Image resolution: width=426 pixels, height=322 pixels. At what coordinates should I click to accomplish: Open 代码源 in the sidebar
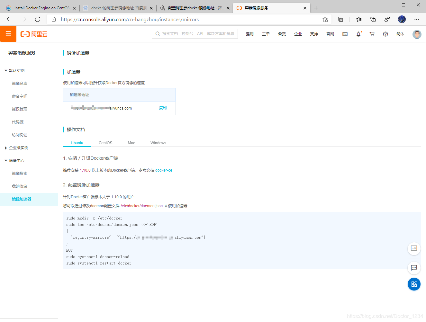point(18,122)
